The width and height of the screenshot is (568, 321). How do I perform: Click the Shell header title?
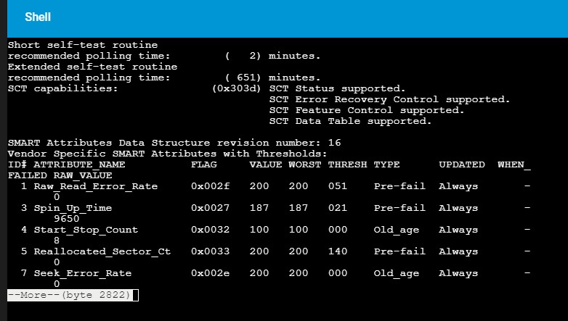pyautogui.click(x=38, y=17)
